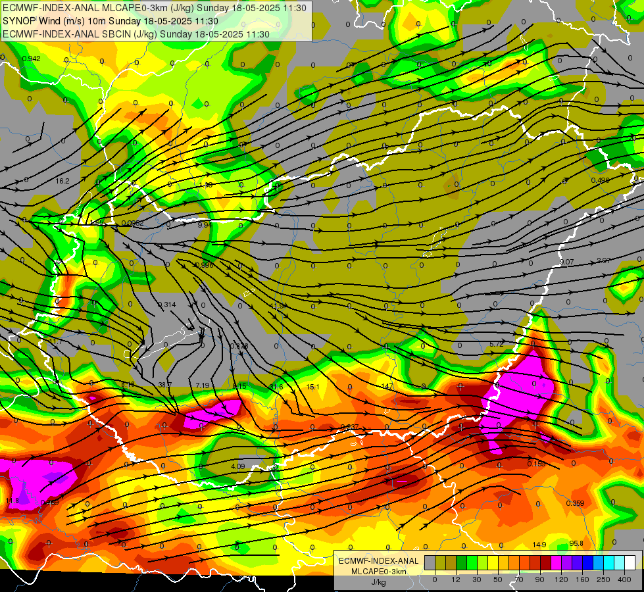Image resolution: width=644 pixels, height=592 pixels.
Task: Click the dark green legend swatch
Action: click(461, 563)
